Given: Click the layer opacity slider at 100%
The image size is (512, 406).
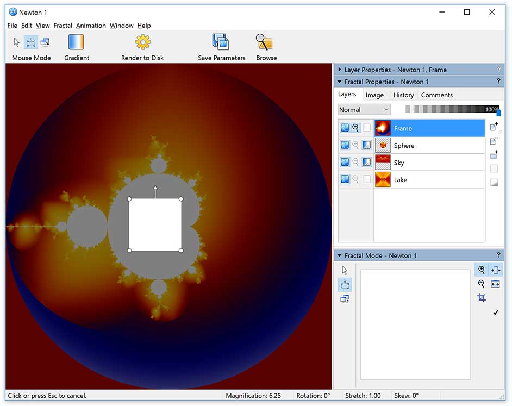Looking at the screenshot, I should [498, 113].
